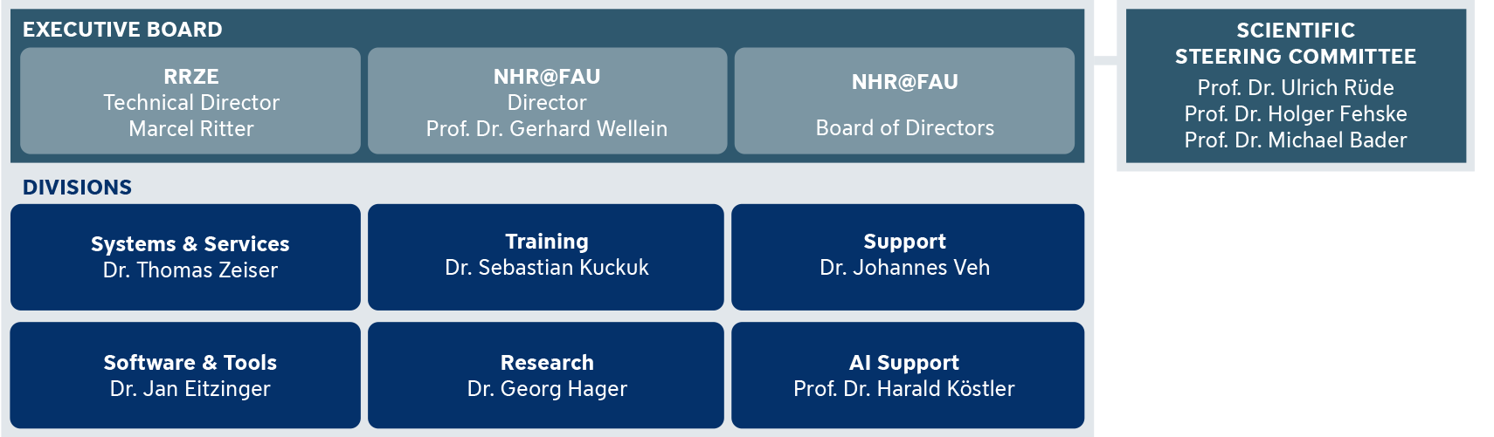Select Prof. Dr. Ulrich Rüde name
The height and width of the screenshot is (437, 1494).
(x=1296, y=88)
